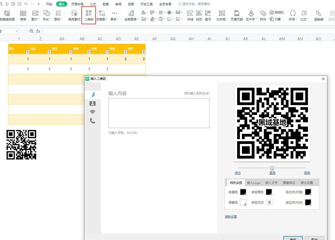Pick the 前景色 foreground color swatch

(243, 192)
